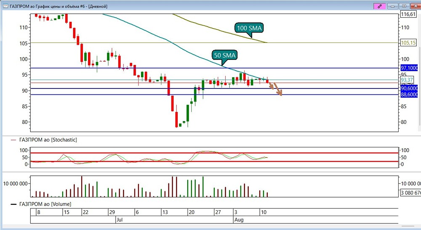421x230 pixels.
Task: Click date 10 on the time axis
Action: [x=264, y=212]
